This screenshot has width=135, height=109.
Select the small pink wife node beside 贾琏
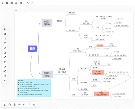[x=100, y=45]
